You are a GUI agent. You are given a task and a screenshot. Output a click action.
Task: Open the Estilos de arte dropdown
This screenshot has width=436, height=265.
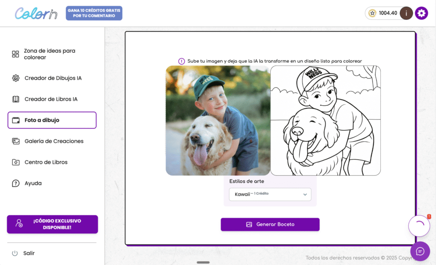point(270,195)
